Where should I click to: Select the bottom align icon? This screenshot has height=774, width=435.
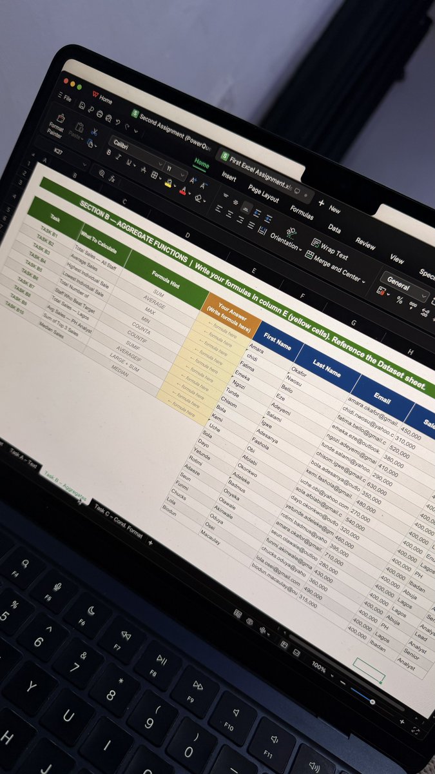click(x=246, y=208)
